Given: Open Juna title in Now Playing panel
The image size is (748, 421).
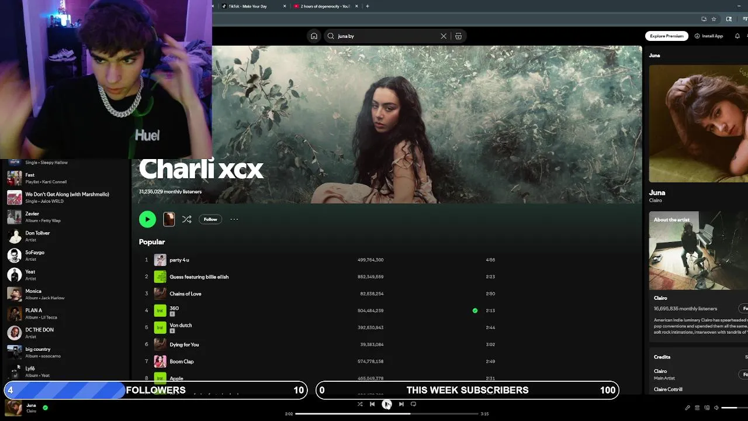Looking at the screenshot, I should click(657, 192).
